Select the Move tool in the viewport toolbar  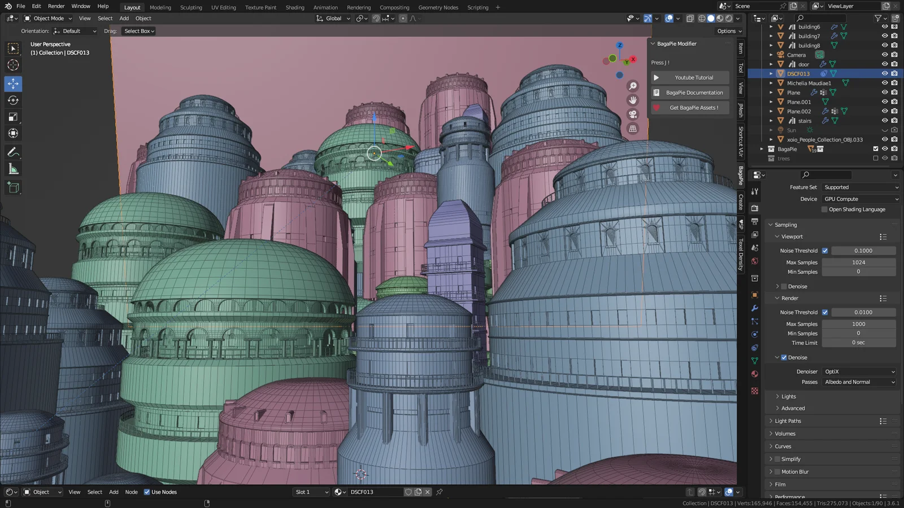[12, 84]
